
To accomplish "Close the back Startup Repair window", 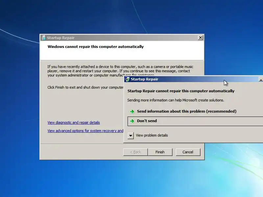I will 201,38.
